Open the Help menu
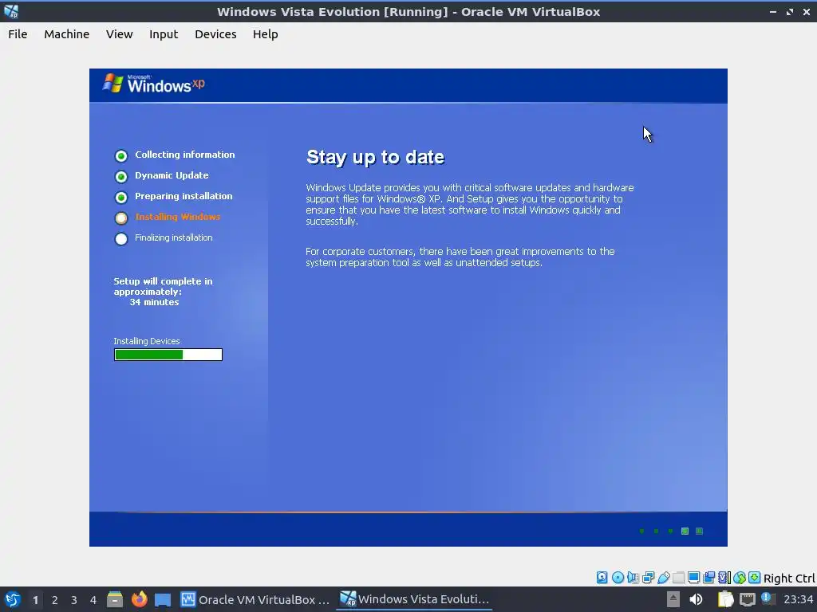The image size is (817, 612). [265, 33]
